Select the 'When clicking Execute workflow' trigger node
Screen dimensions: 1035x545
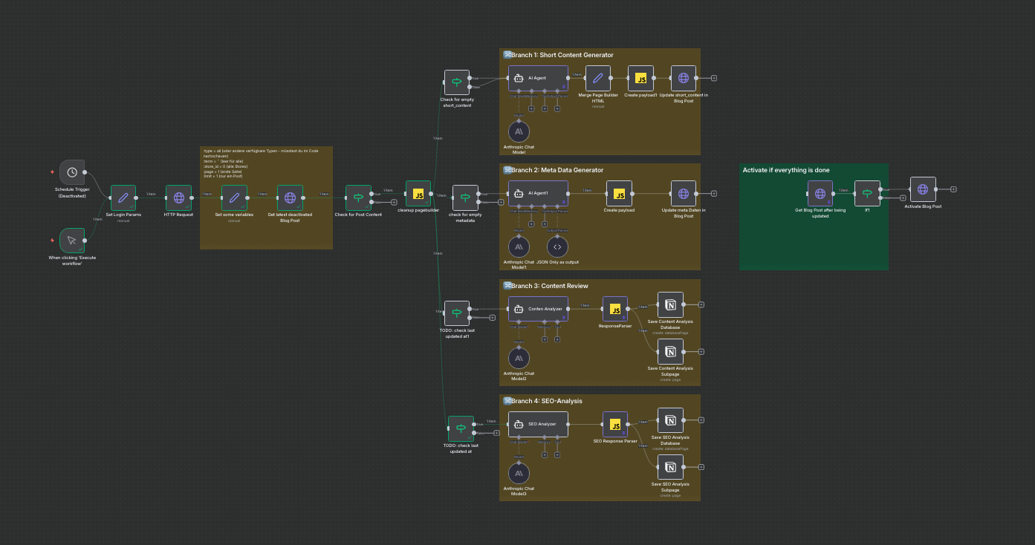click(x=72, y=241)
